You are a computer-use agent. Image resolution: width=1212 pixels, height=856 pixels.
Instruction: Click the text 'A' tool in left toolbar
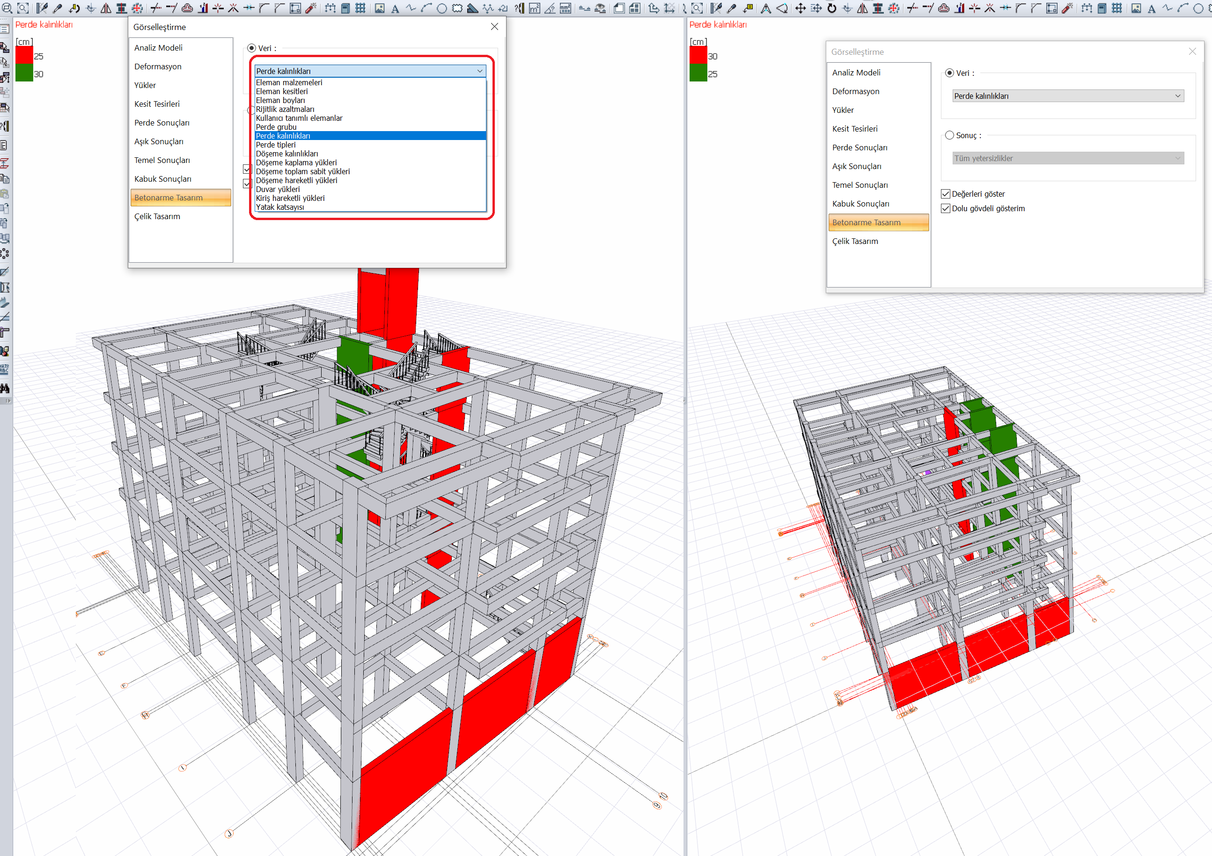point(395,8)
